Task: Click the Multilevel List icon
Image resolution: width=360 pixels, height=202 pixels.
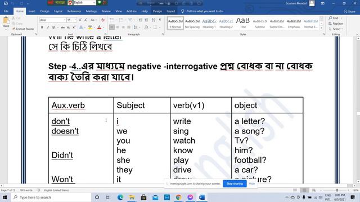Action: (x=130, y=20)
